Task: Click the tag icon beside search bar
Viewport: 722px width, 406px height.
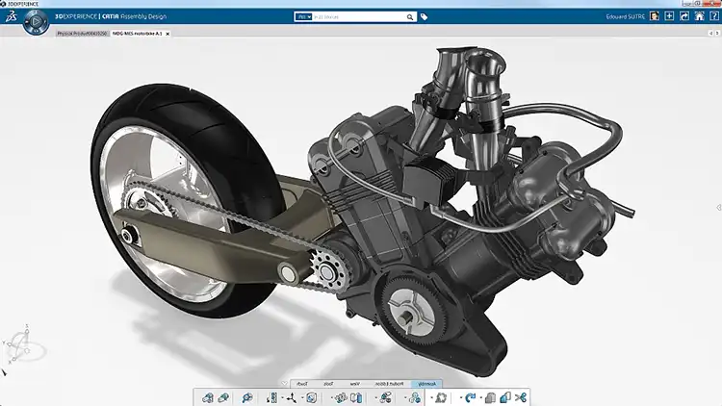Action: click(x=425, y=16)
